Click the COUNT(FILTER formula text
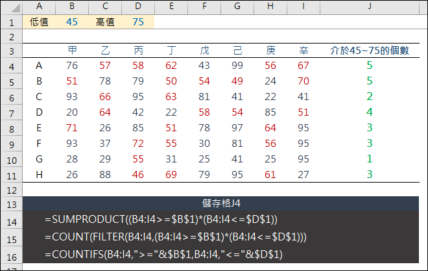428x271 pixels. coord(176,237)
